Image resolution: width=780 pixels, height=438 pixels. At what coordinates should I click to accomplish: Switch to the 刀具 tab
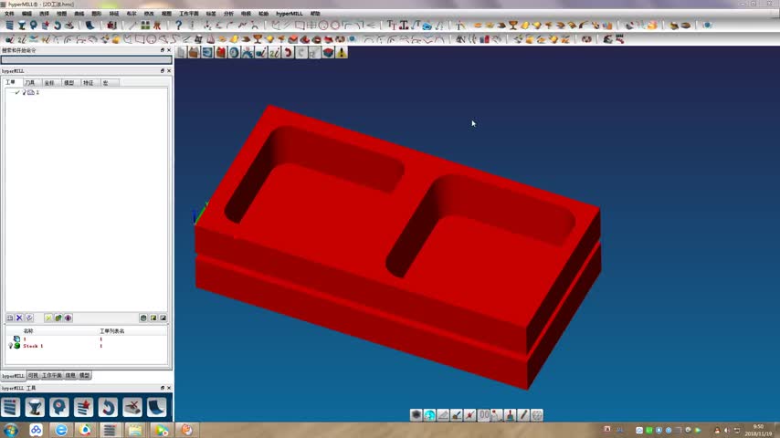click(30, 83)
